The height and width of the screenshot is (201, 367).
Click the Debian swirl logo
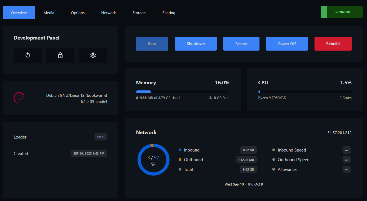[x=19, y=98]
